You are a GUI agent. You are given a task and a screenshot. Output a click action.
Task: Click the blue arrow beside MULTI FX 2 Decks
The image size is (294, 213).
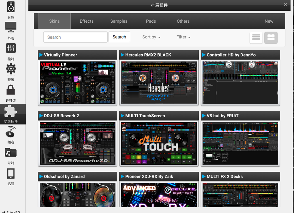click(x=204, y=176)
